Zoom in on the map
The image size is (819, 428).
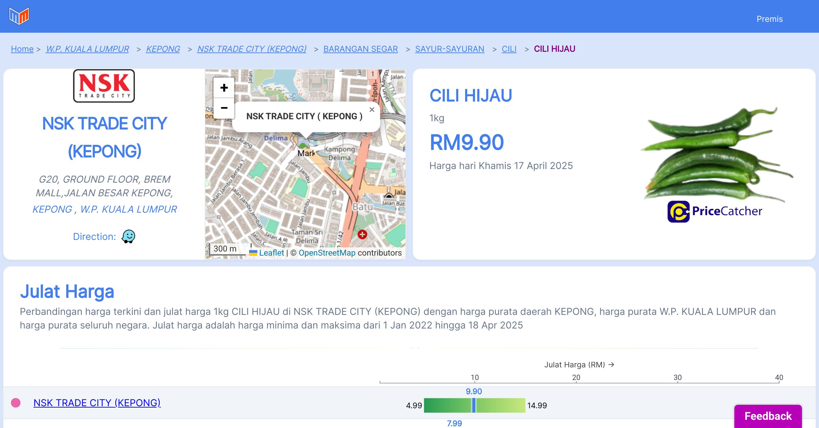(224, 88)
